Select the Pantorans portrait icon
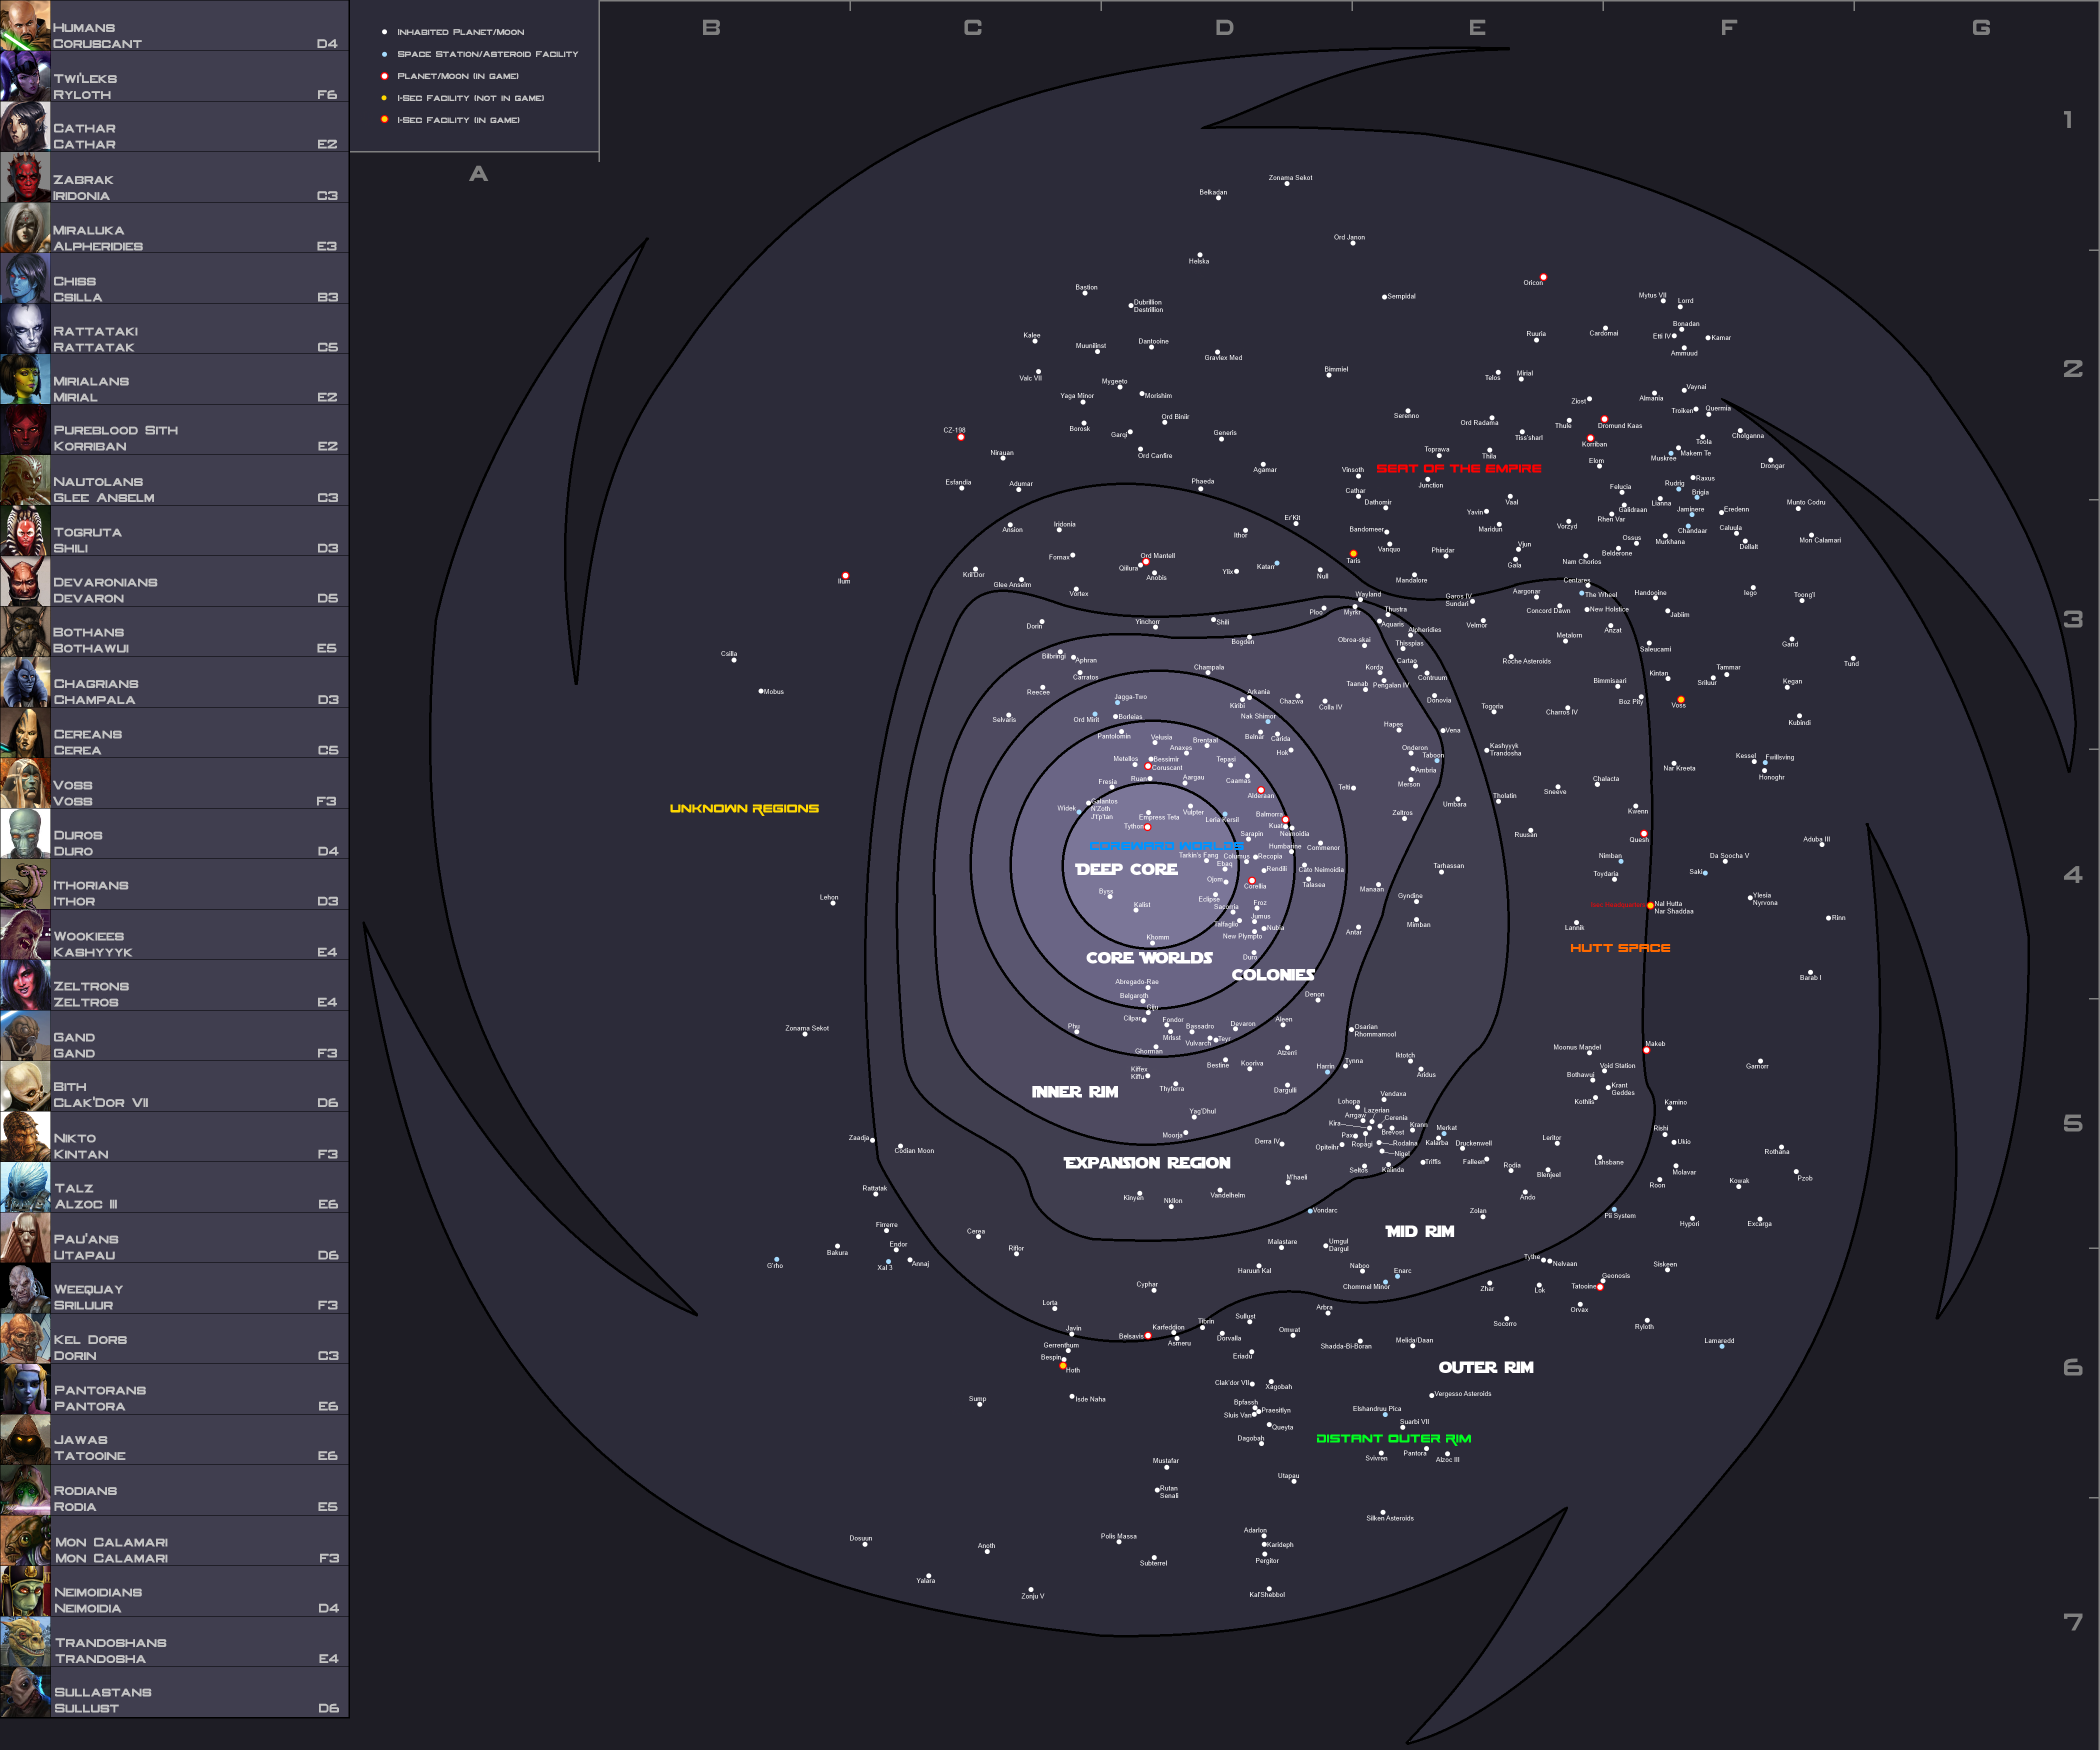Image resolution: width=2100 pixels, height=1750 pixels. click(25, 1389)
